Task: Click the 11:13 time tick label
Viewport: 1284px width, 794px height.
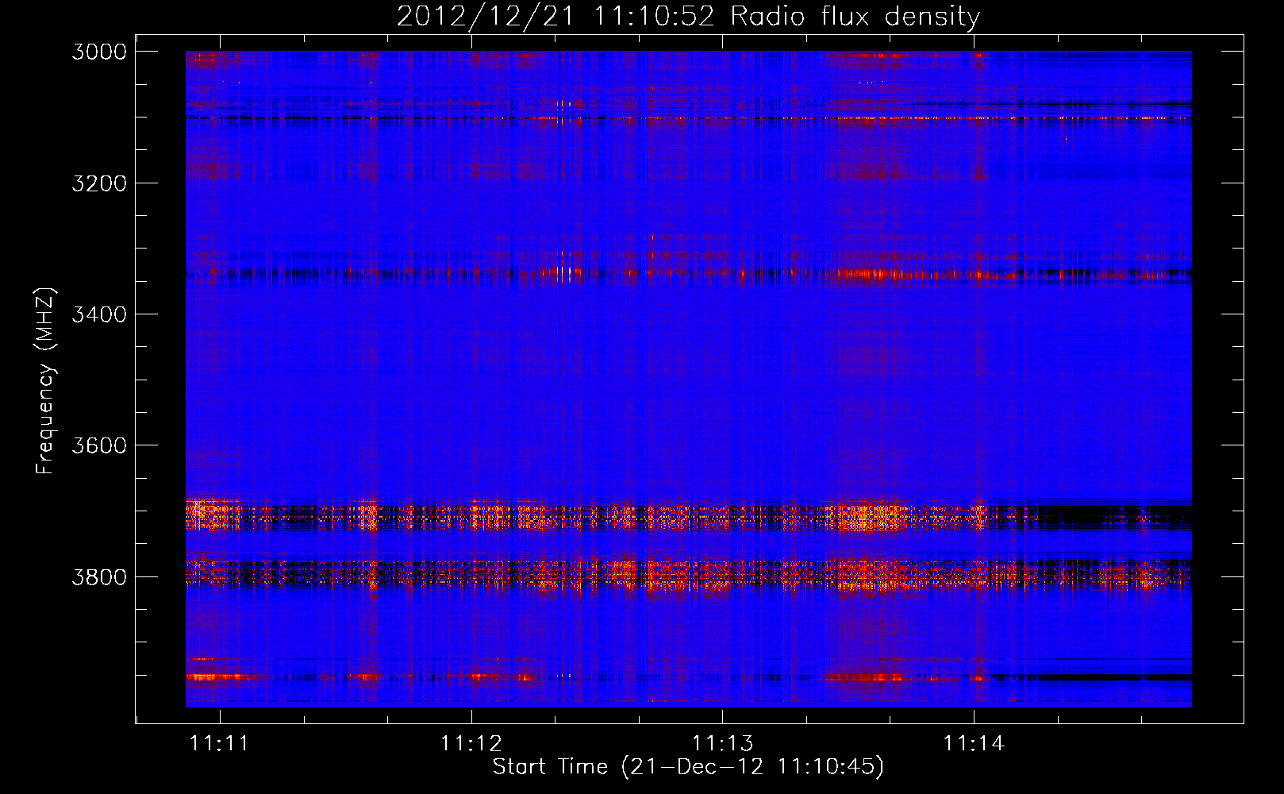Action: click(722, 744)
